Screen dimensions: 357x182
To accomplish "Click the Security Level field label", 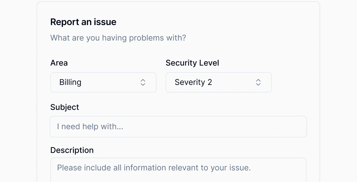I will (192, 63).
